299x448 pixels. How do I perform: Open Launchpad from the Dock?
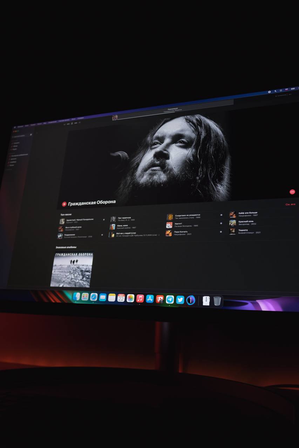pos(85,297)
